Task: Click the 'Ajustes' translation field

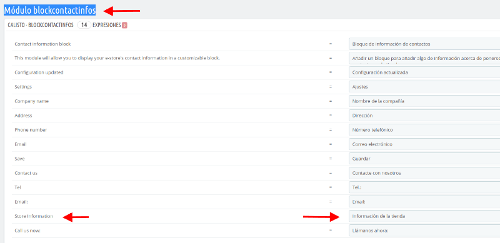Action: click(x=424, y=87)
